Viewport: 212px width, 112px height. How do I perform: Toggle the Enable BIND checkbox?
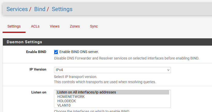tap(56, 52)
